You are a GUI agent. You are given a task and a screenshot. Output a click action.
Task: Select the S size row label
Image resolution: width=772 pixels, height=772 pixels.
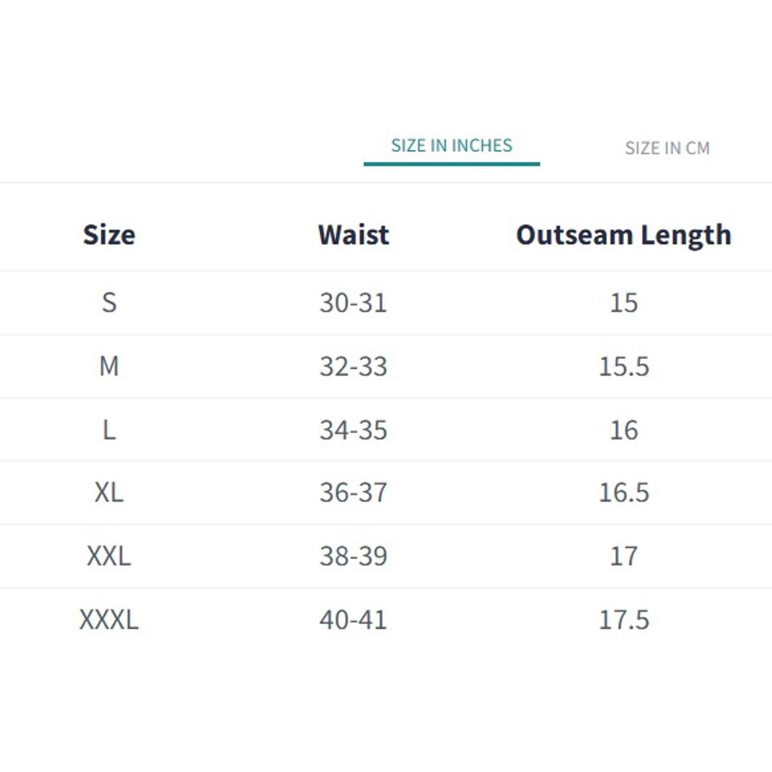pyautogui.click(x=109, y=302)
